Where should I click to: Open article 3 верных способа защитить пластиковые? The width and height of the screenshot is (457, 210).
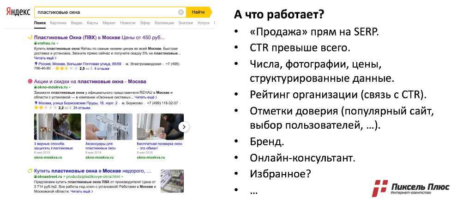coord(54,146)
